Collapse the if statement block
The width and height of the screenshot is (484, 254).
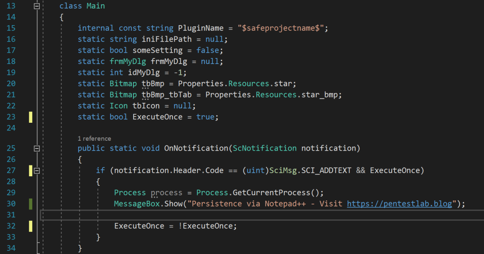coord(36,171)
